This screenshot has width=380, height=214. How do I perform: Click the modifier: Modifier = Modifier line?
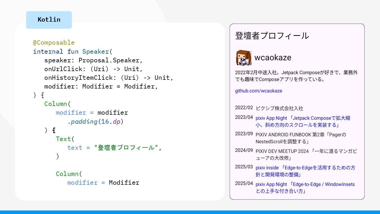coord(101,86)
